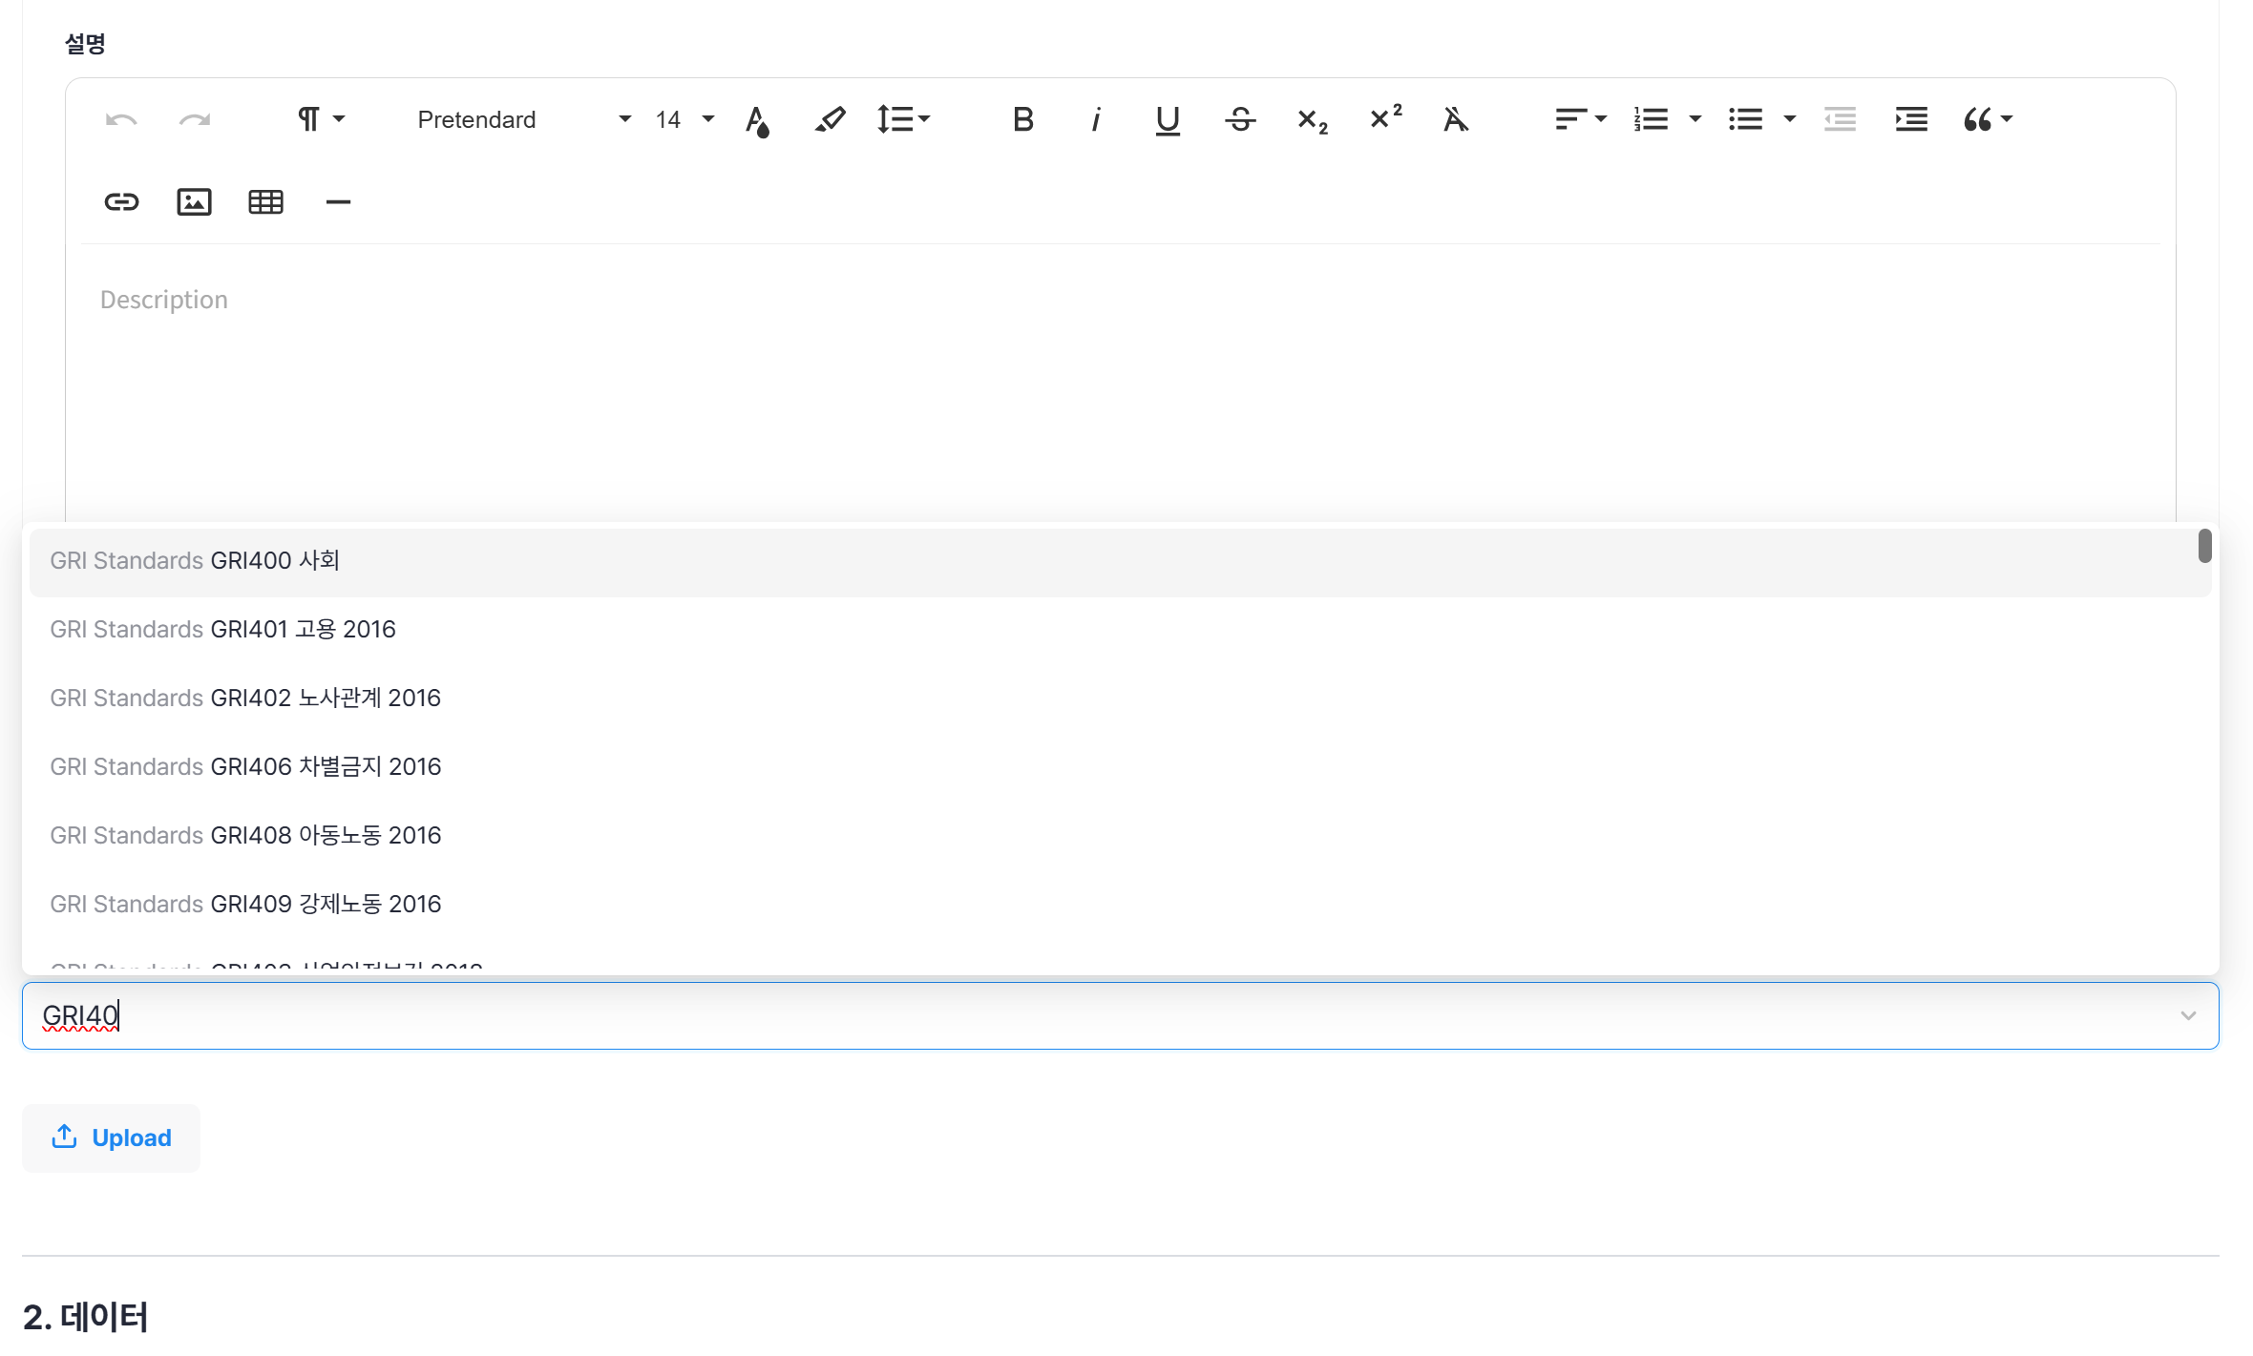Clear text formatting
2253x1356 pixels.
click(1455, 119)
